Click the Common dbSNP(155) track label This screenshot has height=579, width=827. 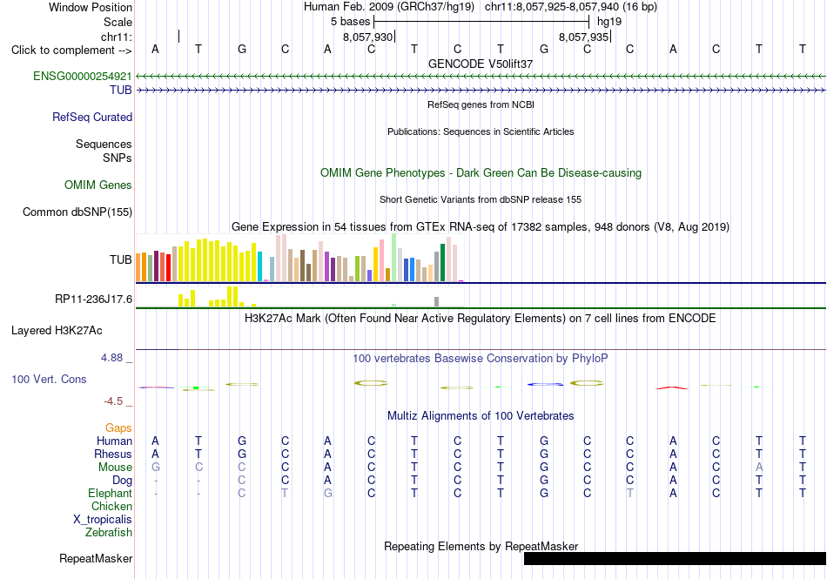click(77, 212)
